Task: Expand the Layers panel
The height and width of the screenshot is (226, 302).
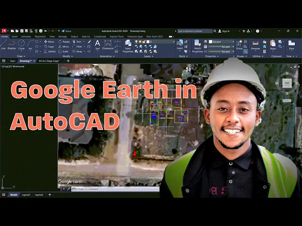Action: click(149, 56)
